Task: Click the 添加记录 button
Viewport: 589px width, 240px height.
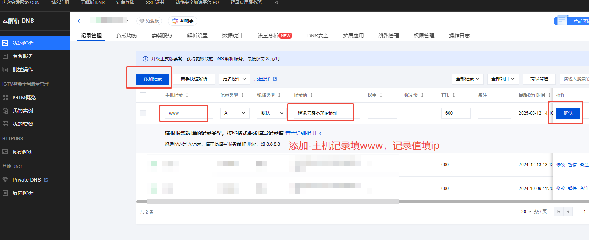Action: 153,79
